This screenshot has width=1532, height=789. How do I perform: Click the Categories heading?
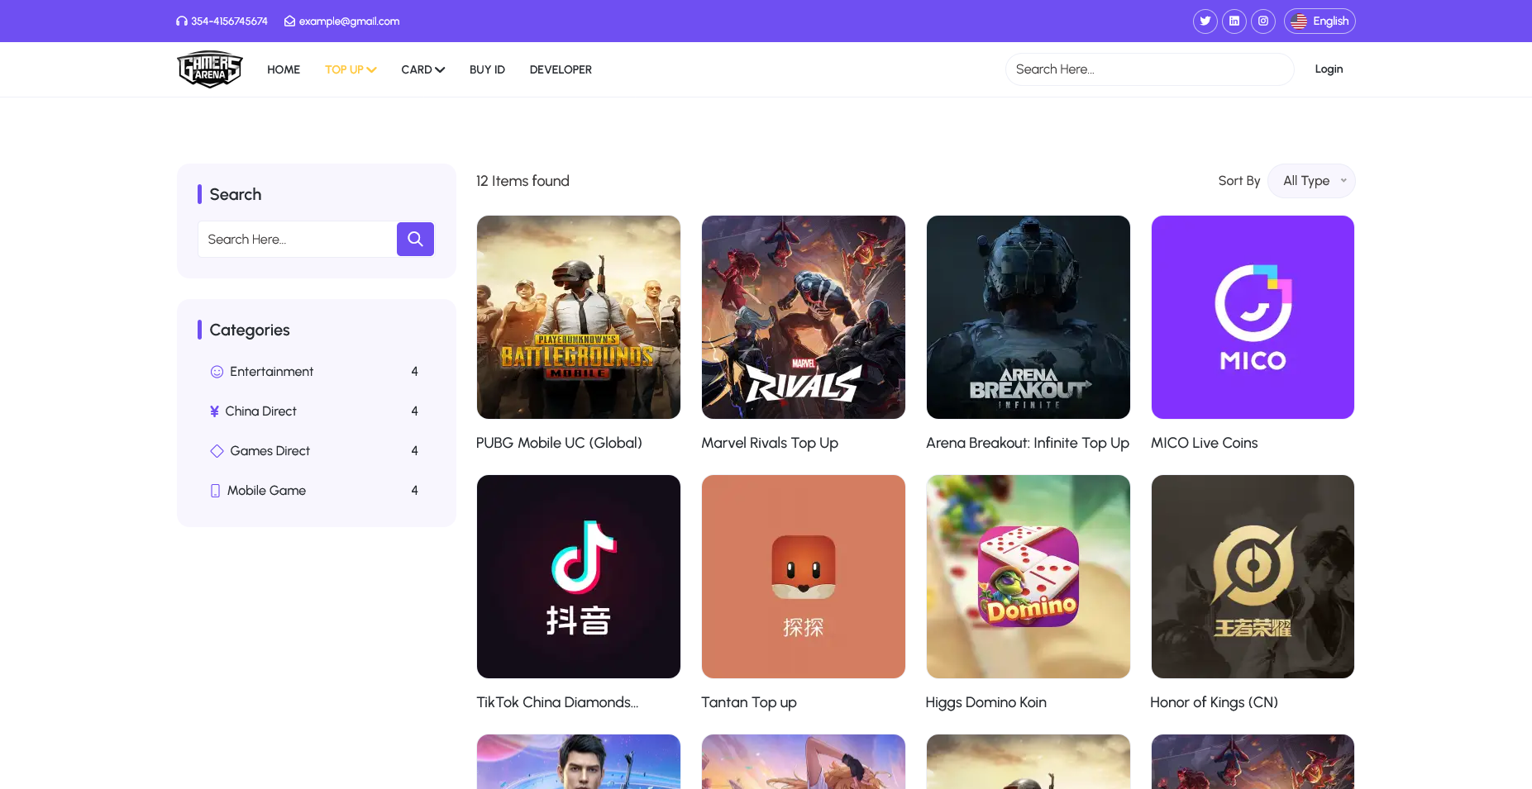(x=250, y=330)
